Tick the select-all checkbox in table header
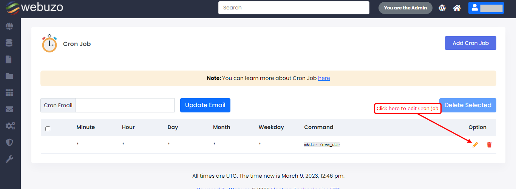Viewport: 516px width, 189px height. pos(48,129)
